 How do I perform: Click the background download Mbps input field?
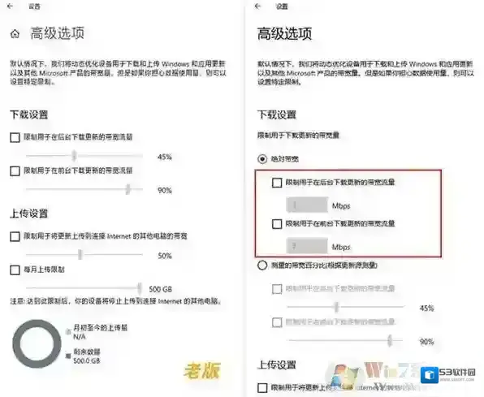[307, 205]
